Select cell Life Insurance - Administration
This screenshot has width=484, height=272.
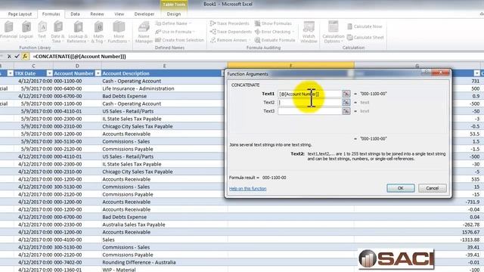[165, 88]
